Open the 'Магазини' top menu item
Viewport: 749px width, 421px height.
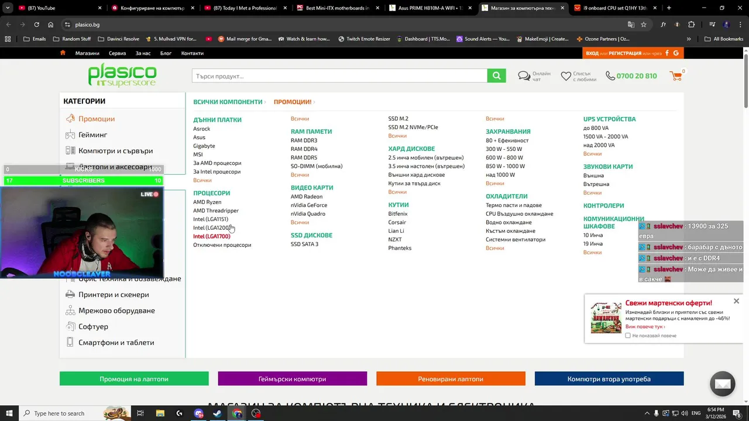click(87, 53)
